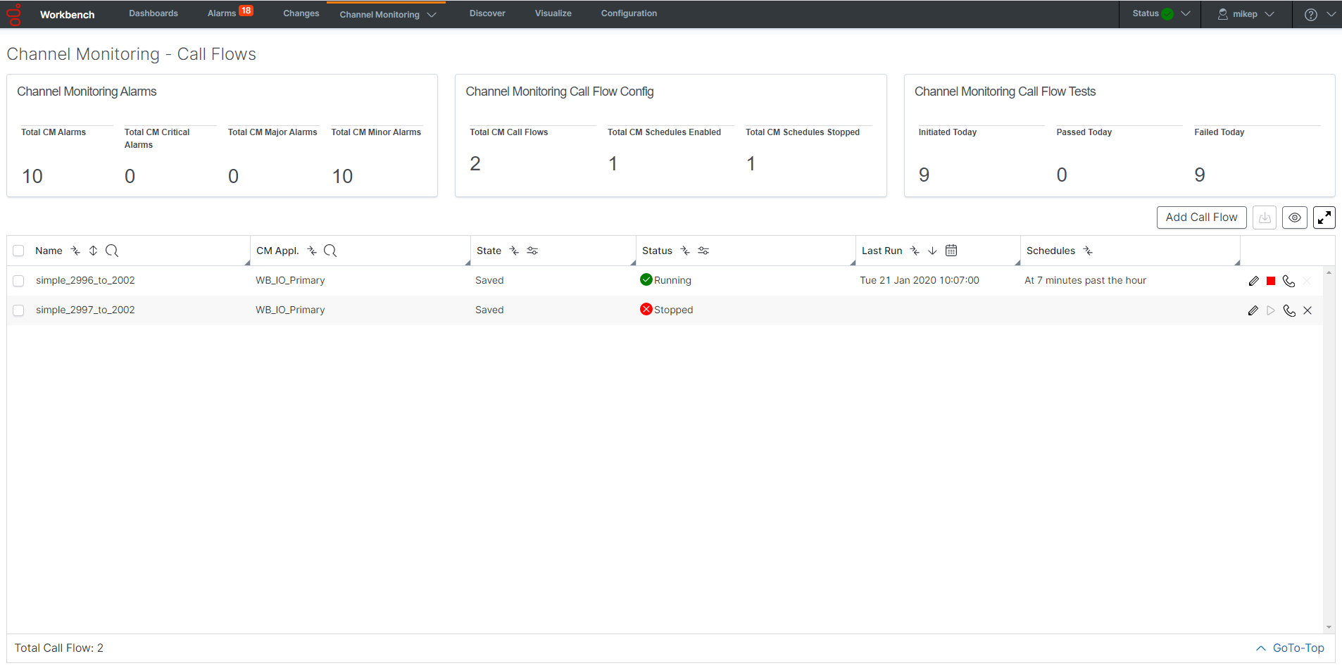The height and width of the screenshot is (668, 1342).
Task: Open the calendar date filter on Last Run
Action: tap(951, 251)
